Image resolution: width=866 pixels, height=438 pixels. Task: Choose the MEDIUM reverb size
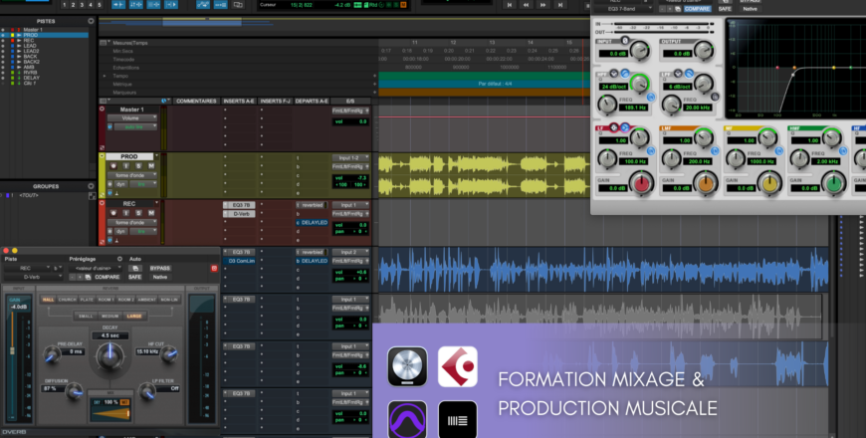109,316
